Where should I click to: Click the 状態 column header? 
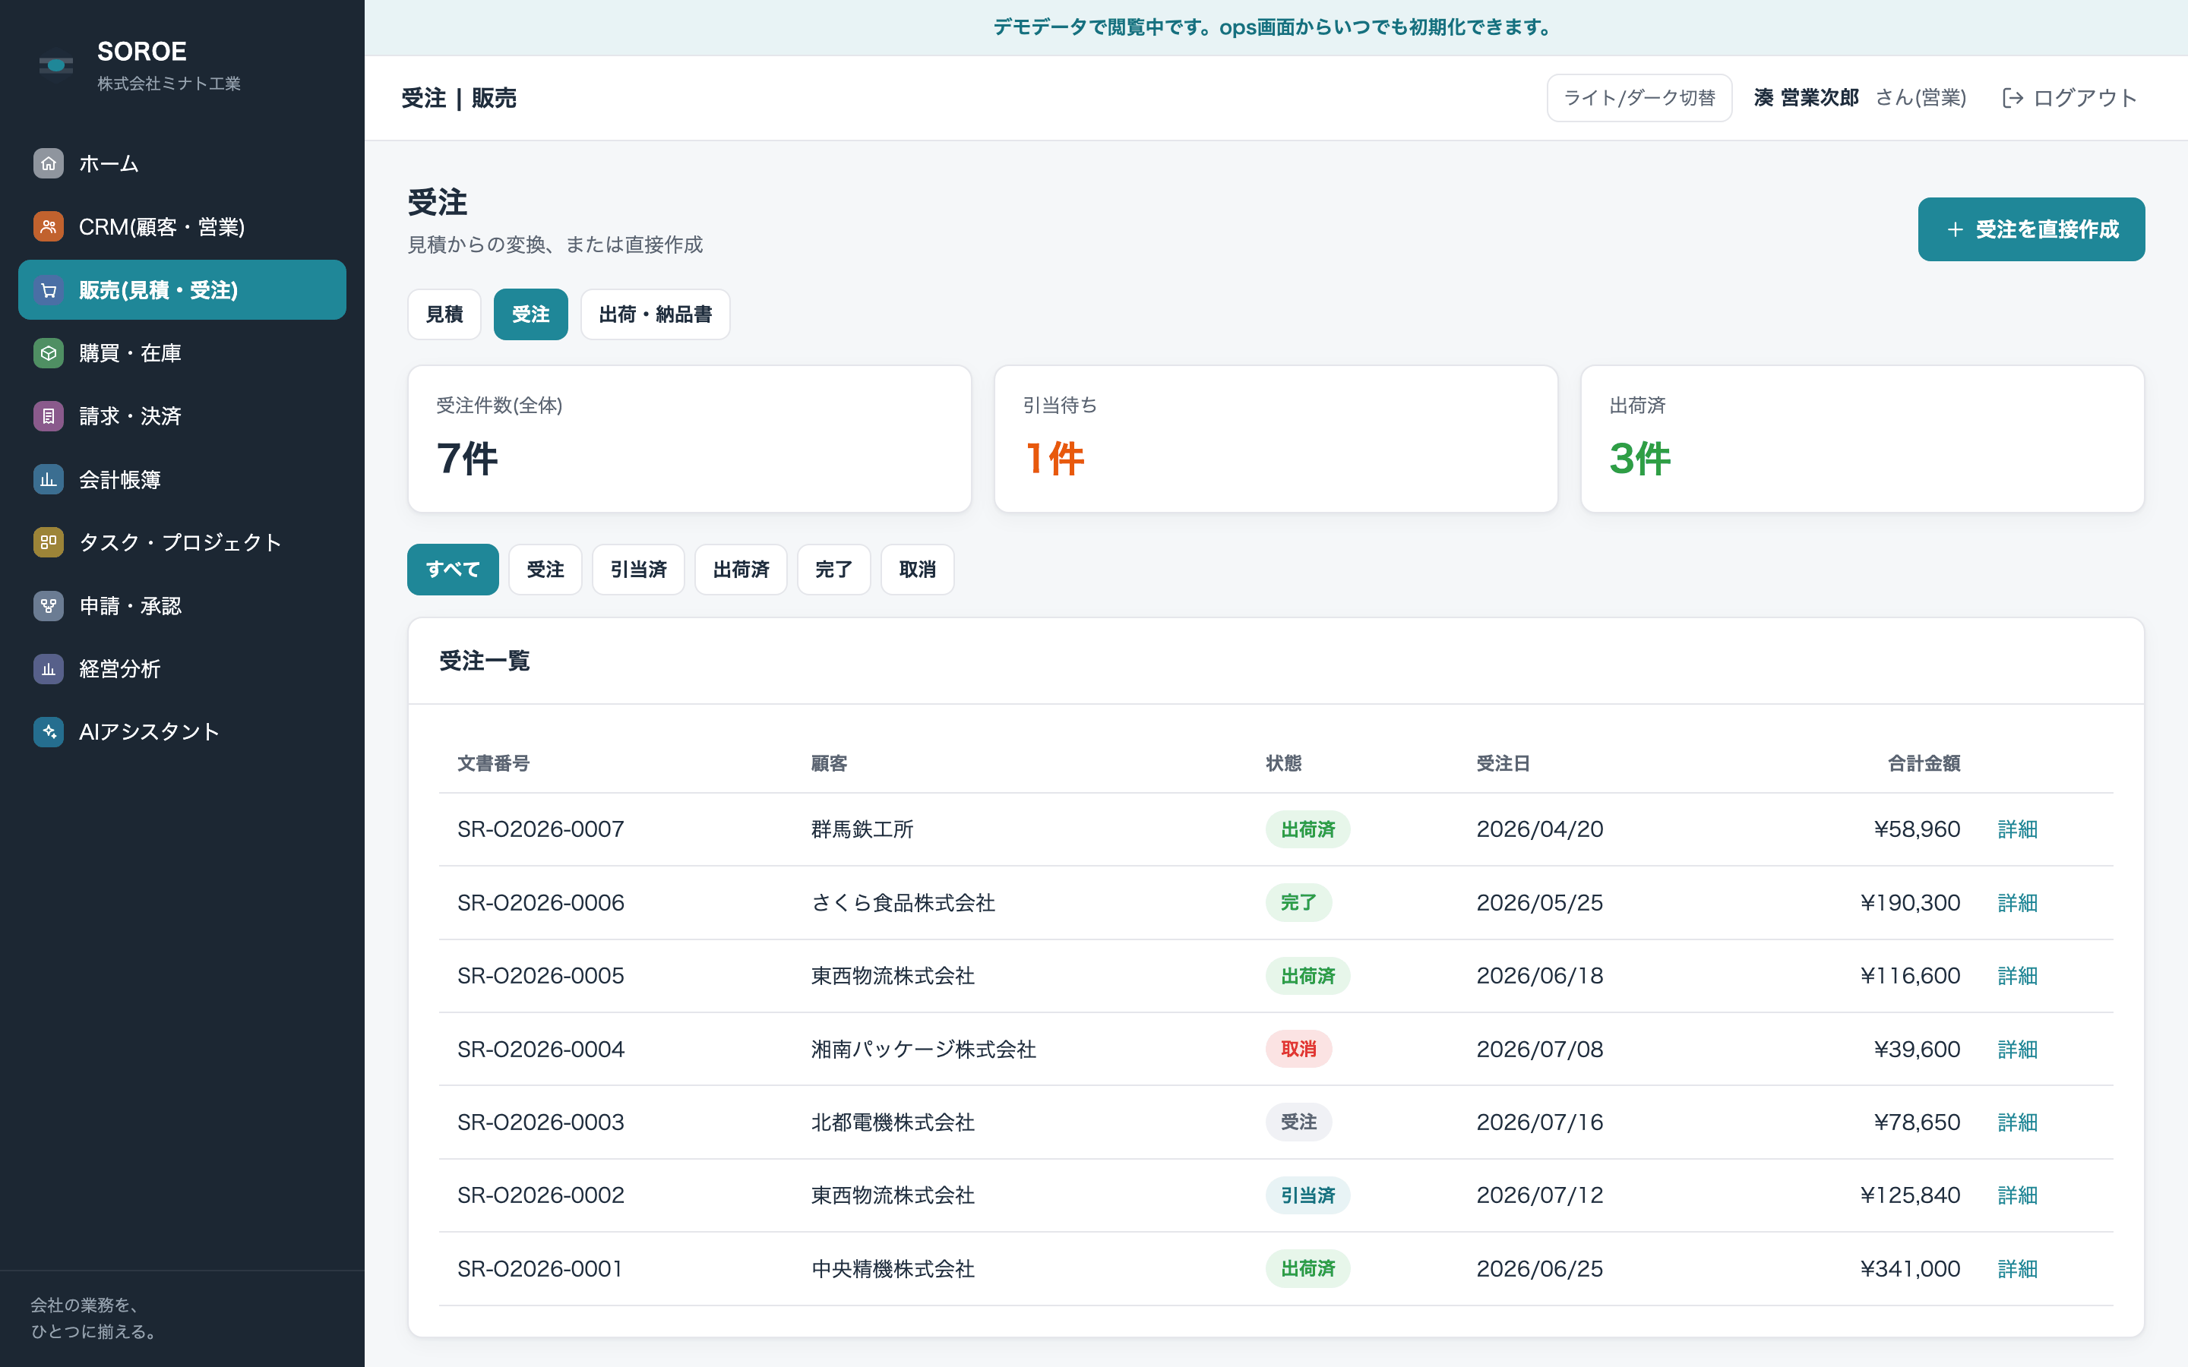[1284, 763]
